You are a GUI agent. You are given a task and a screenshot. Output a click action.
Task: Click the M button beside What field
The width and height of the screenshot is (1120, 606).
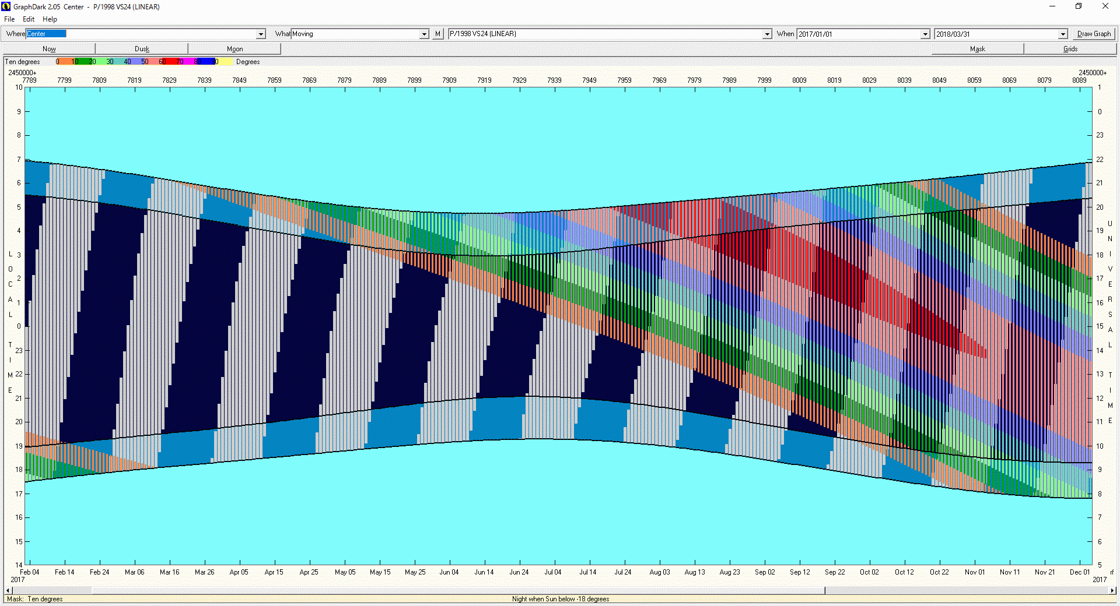[x=437, y=34]
